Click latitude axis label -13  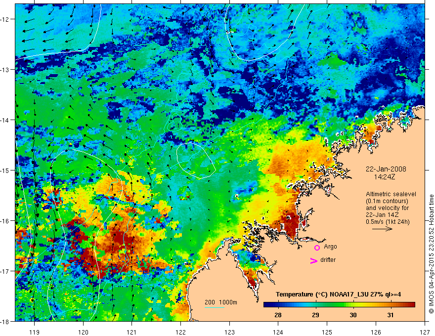coord(5,70)
